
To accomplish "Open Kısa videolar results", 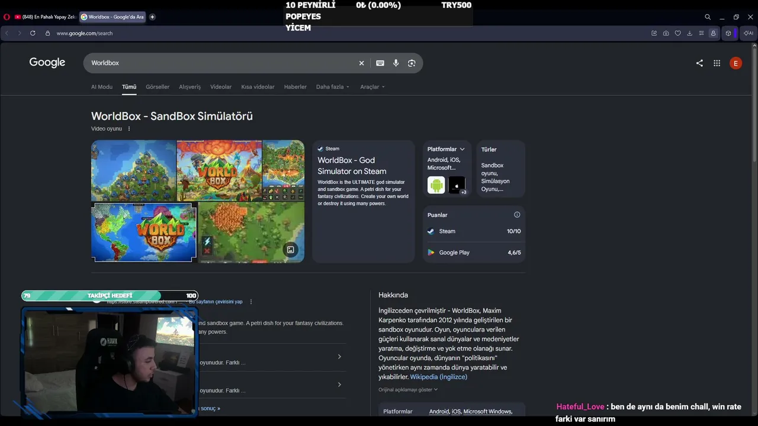I will tap(258, 87).
